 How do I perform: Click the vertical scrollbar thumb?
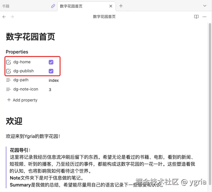pyautogui.click(x=210, y=104)
